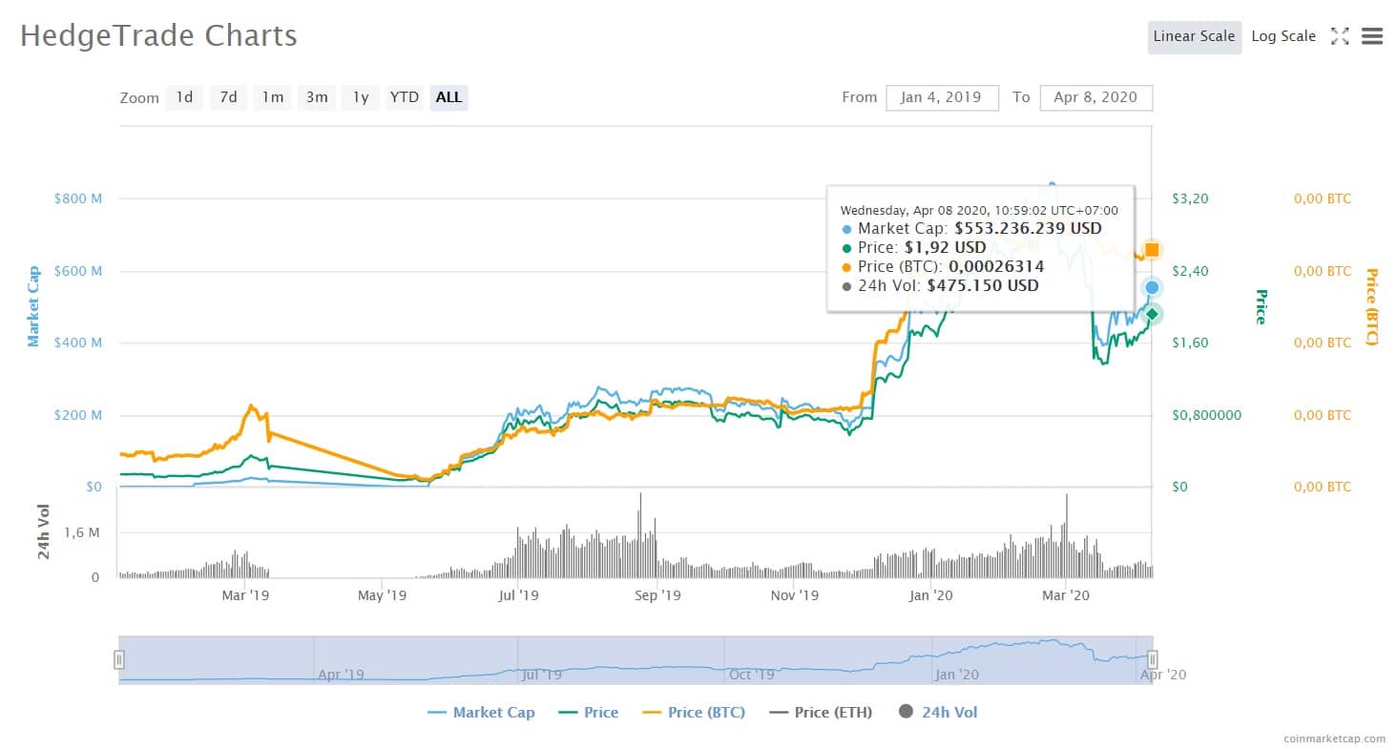Screen dimensions: 1397x749
Task: Edit the From date field
Action: (x=942, y=97)
